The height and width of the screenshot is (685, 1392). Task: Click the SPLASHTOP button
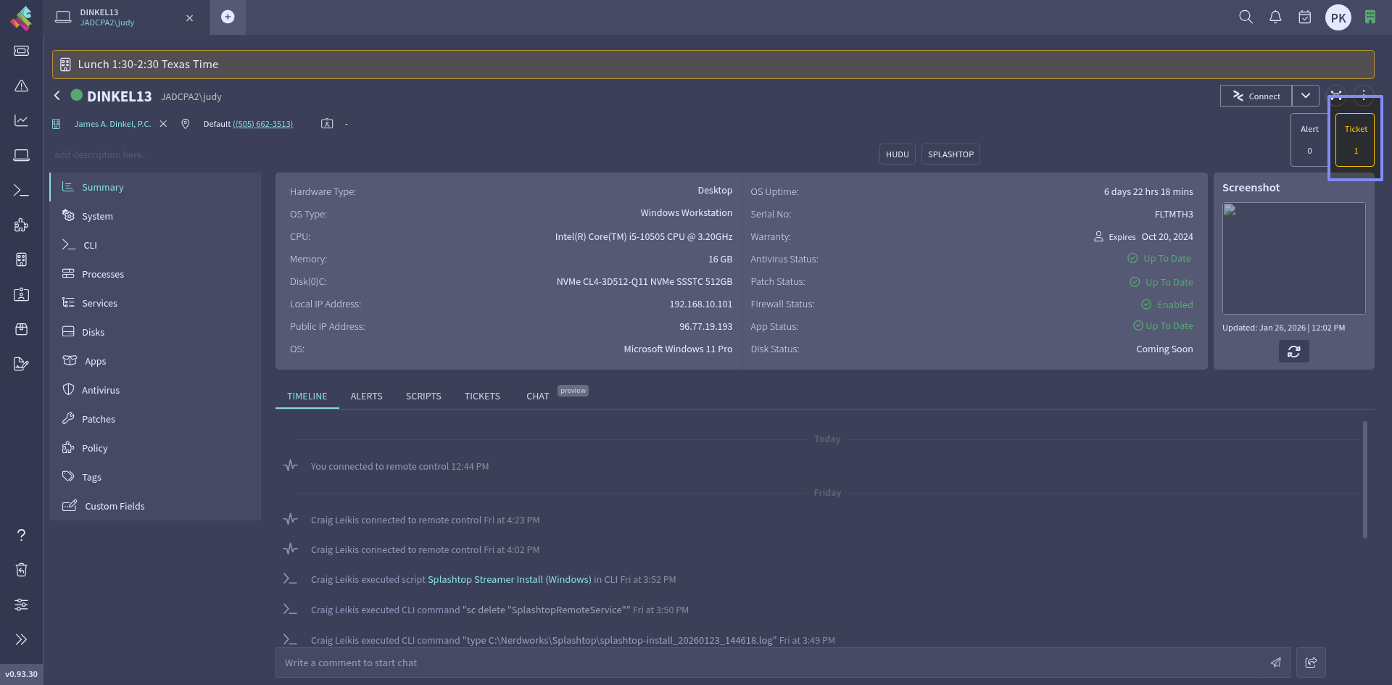pyautogui.click(x=950, y=154)
